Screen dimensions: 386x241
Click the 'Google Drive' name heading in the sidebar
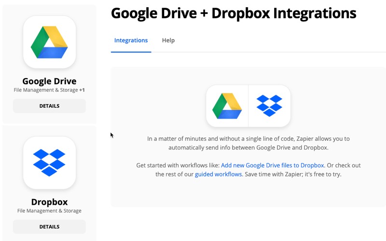tap(49, 81)
